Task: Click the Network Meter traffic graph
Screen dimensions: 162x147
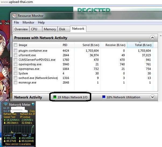Action: click(x=18, y=129)
